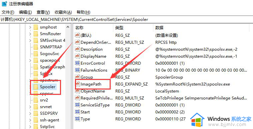The height and width of the screenshot is (129, 253).
Task: Click the 0x00000002 (2) data cell
Action: pos(170,112)
